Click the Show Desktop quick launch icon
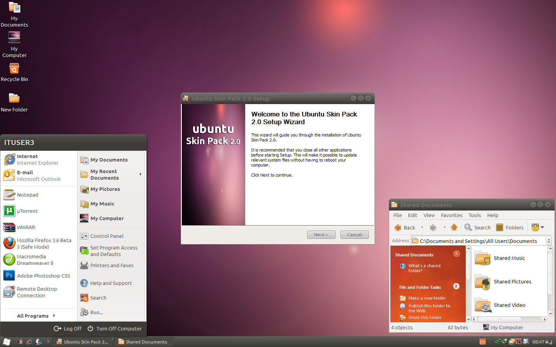The image size is (556, 347). click(20, 342)
